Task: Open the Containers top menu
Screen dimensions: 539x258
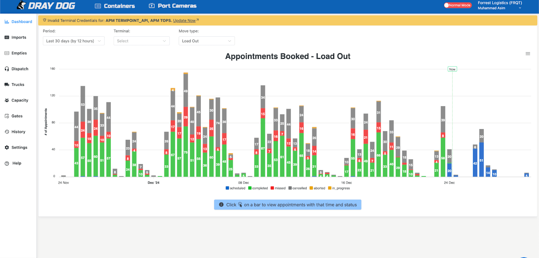Action: point(115,6)
